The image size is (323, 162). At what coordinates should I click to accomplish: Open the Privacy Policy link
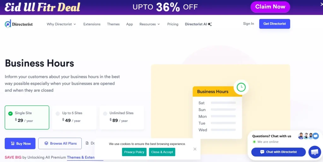point(134,152)
